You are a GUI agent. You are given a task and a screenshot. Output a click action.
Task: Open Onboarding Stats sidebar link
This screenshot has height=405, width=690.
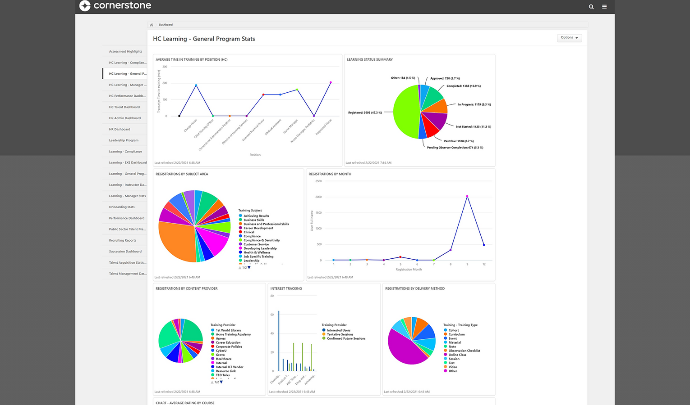click(122, 207)
